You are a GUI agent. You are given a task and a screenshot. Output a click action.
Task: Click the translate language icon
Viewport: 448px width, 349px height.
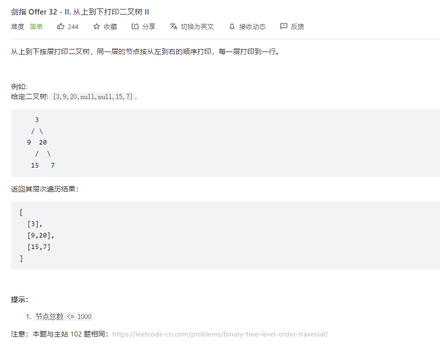pos(173,26)
